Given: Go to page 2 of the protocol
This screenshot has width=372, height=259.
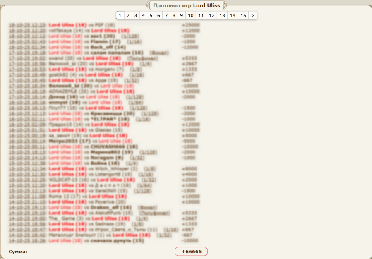Looking at the screenshot, I should [128, 15].
